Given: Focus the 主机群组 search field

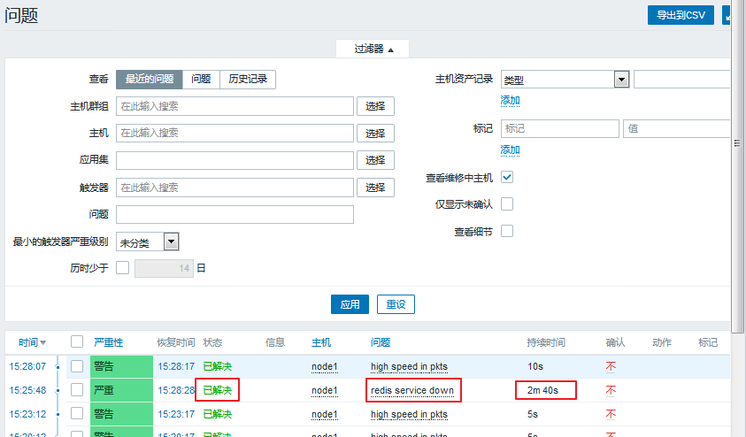Looking at the screenshot, I should [x=235, y=106].
